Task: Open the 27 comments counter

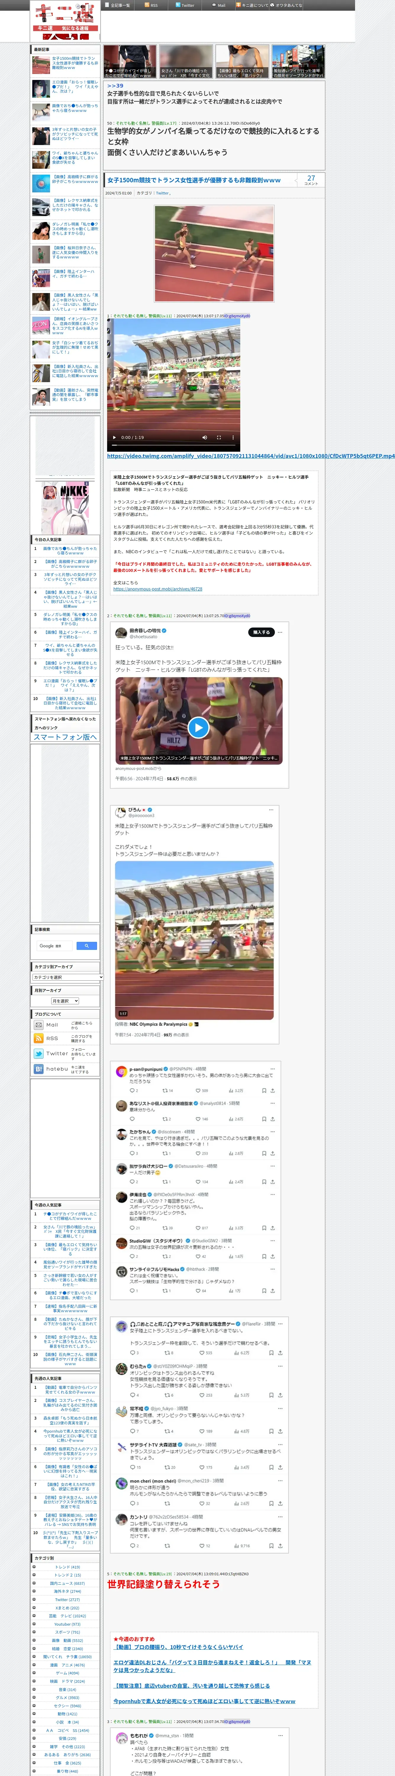Action: (x=311, y=180)
